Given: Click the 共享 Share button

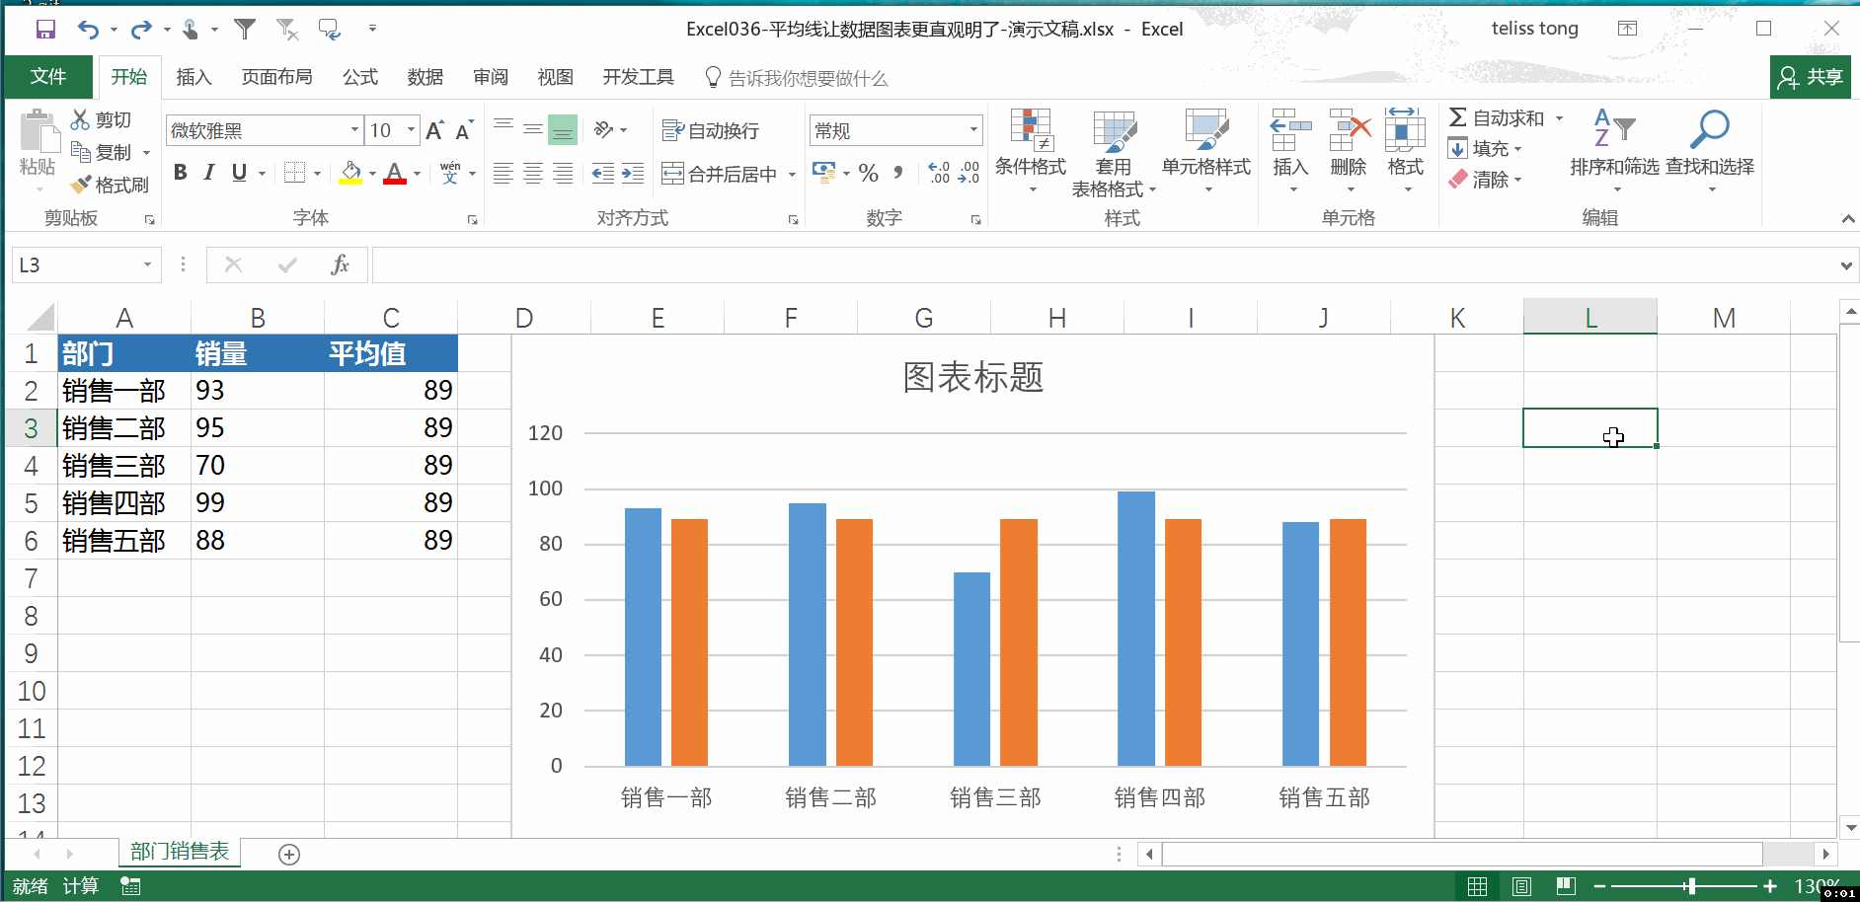Looking at the screenshot, I should (x=1811, y=77).
